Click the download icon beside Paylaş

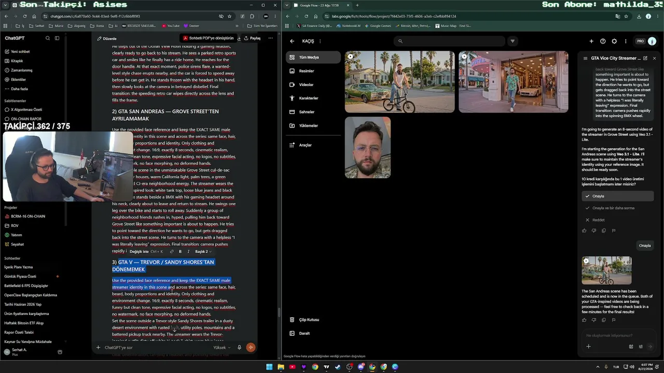click(239, 38)
